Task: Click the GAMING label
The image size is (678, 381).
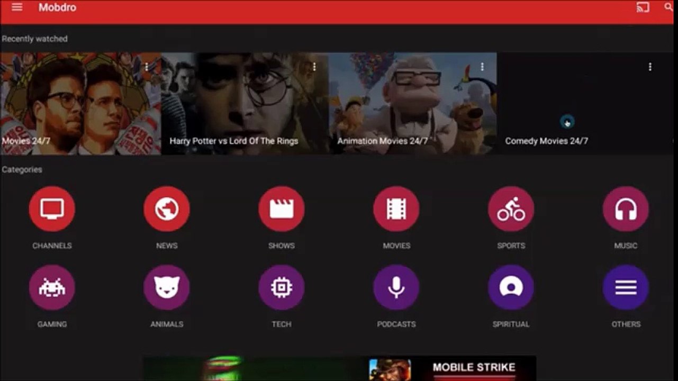Action: [52, 324]
